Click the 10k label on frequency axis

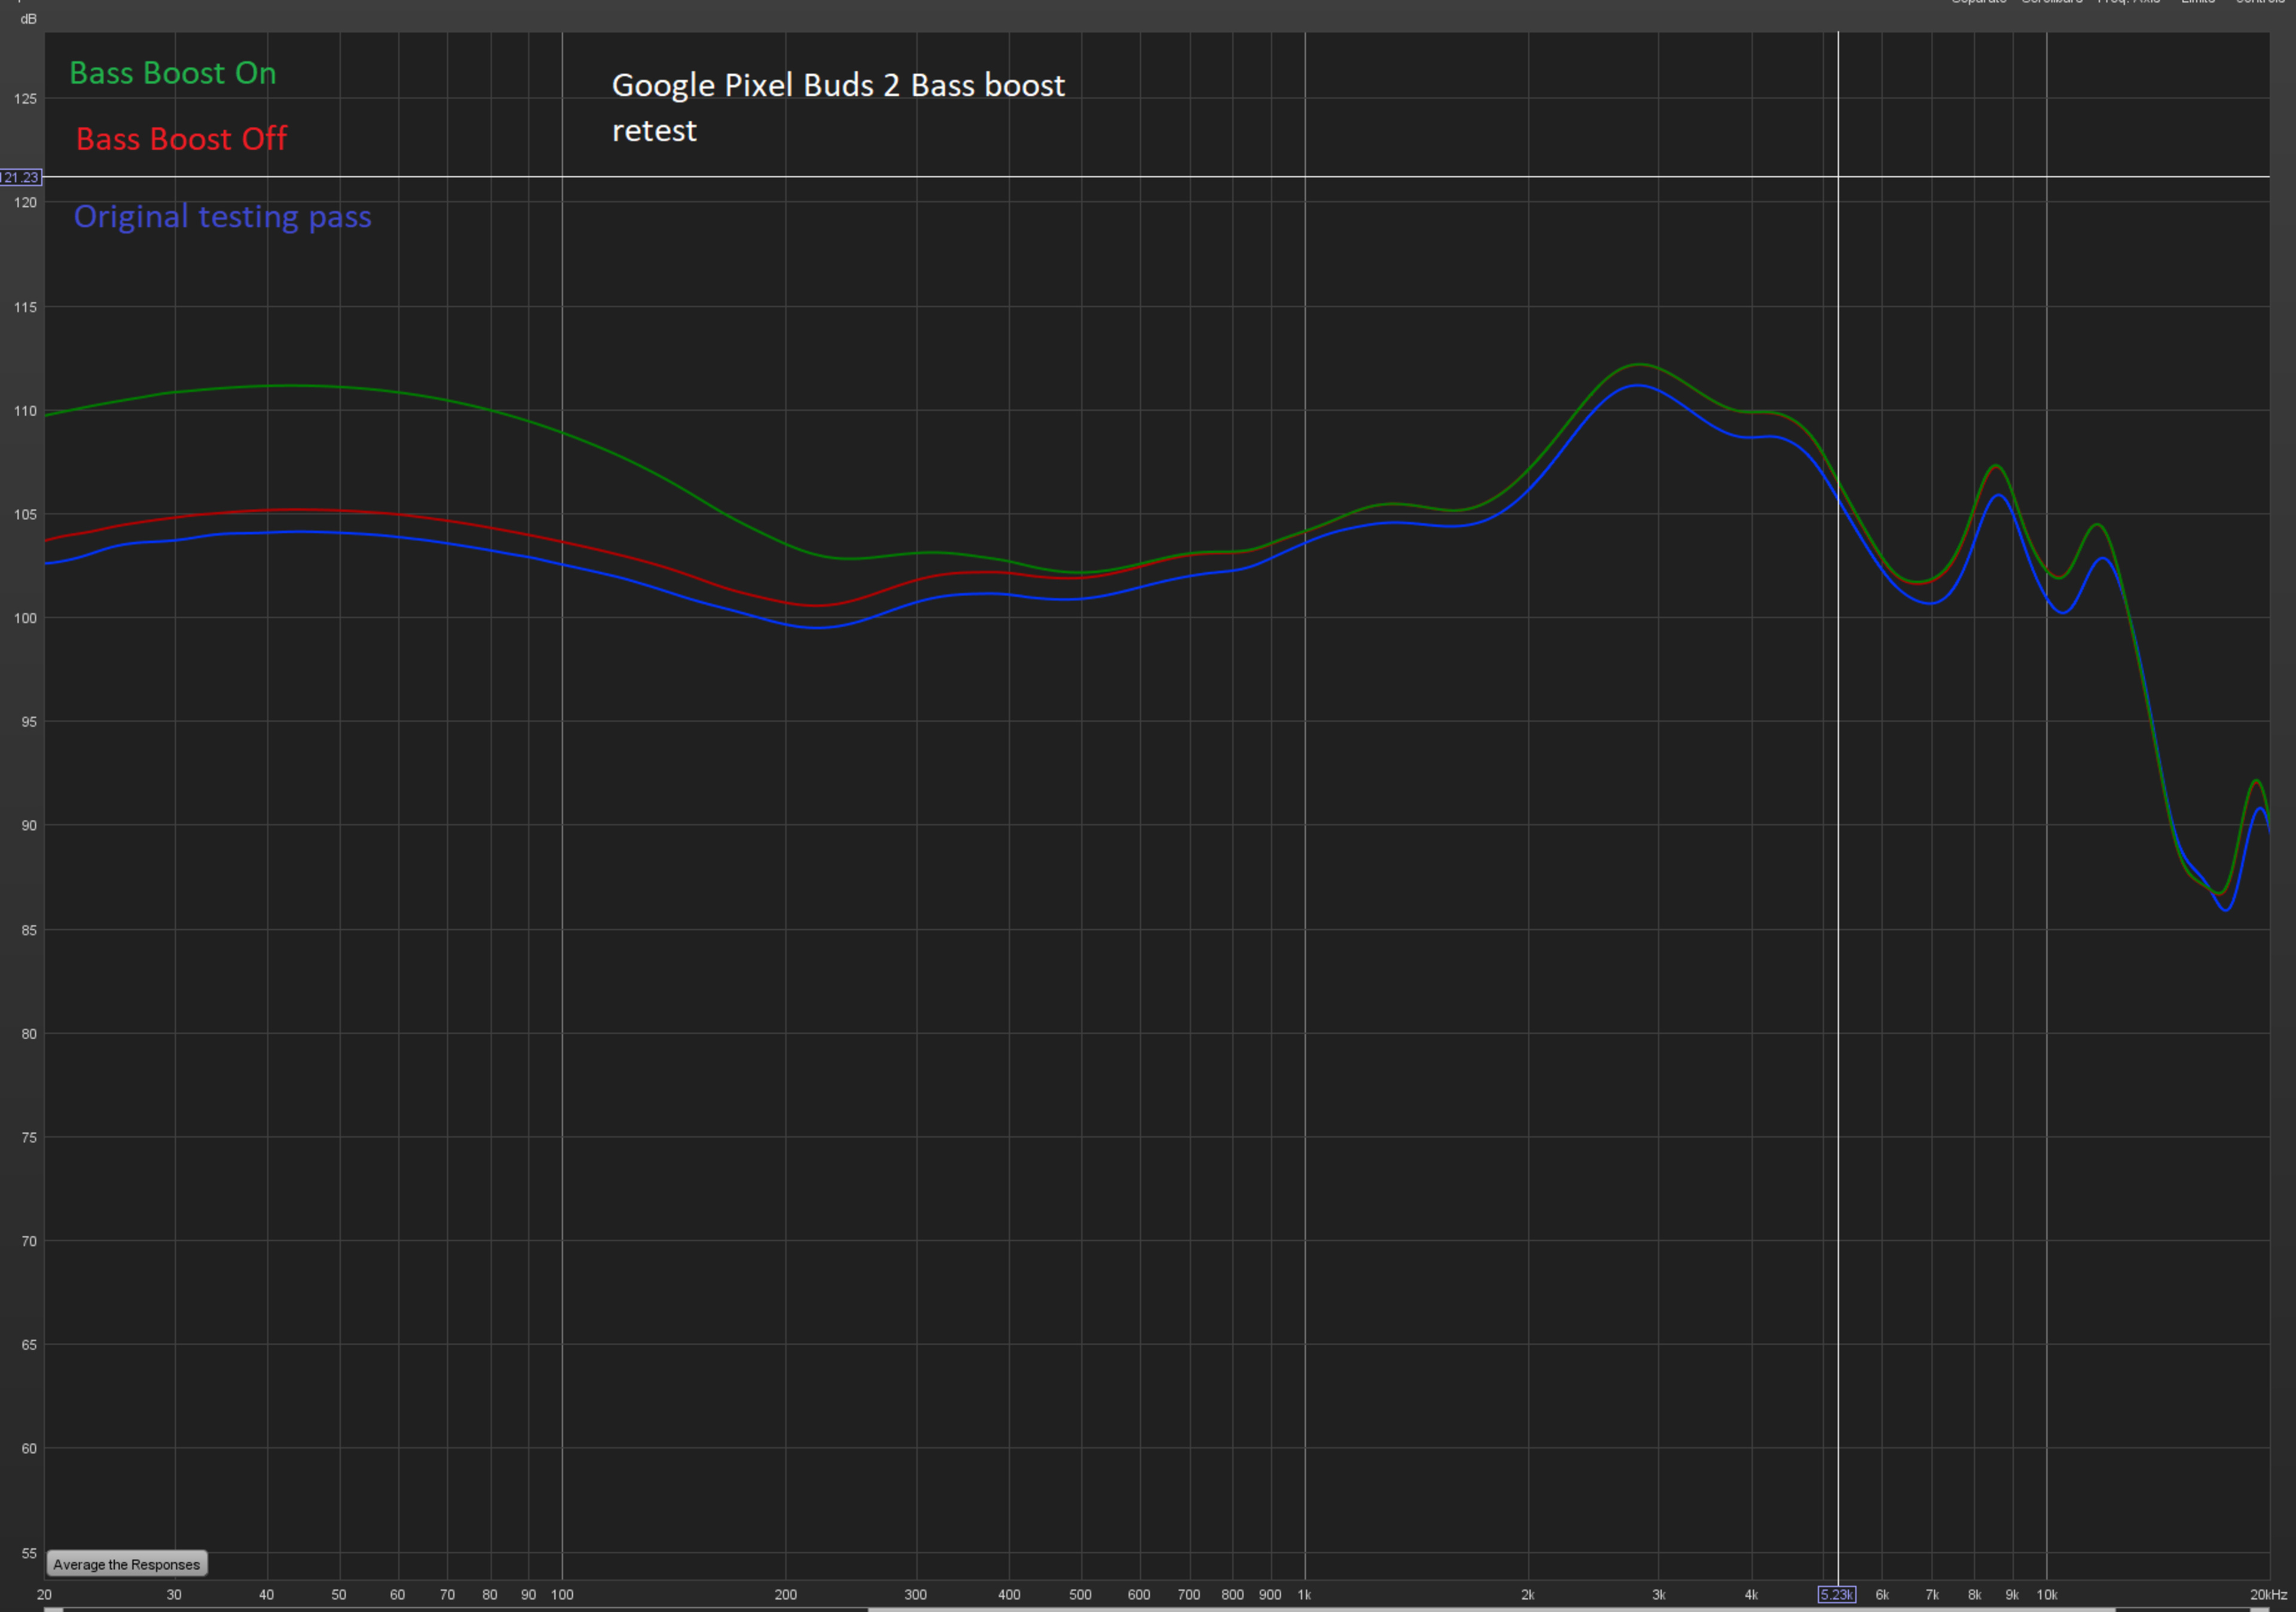2046,1594
